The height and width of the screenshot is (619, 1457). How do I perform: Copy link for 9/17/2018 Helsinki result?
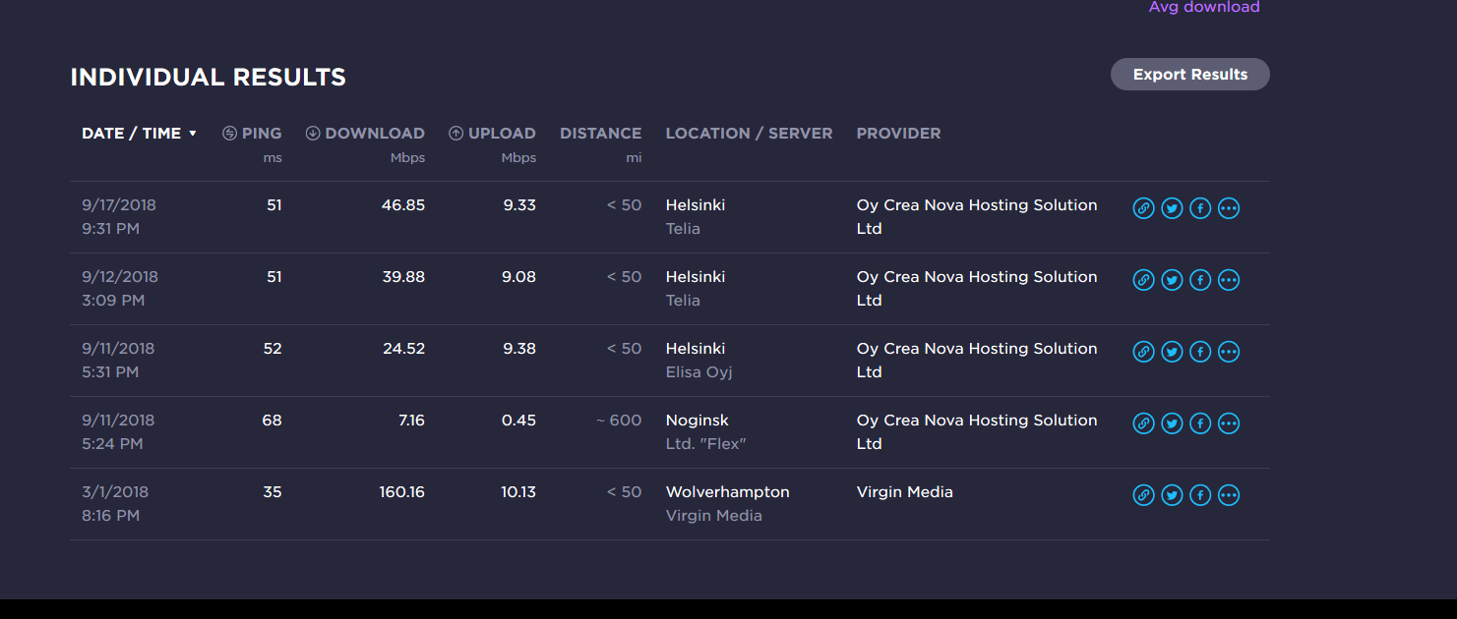[x=1143, y=208]
